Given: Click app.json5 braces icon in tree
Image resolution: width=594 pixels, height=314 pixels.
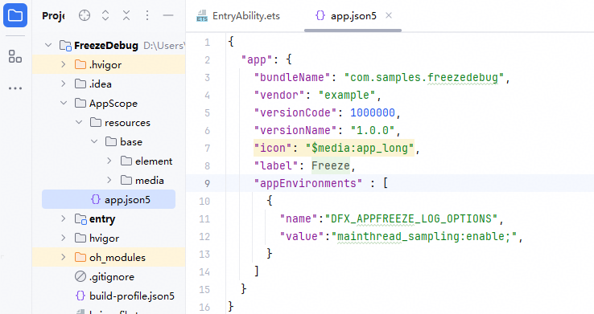Looking at the screenshot, I should [96, 199].
